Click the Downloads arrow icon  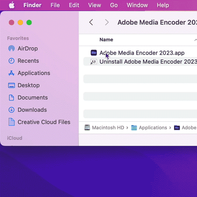tap(11, 110)
